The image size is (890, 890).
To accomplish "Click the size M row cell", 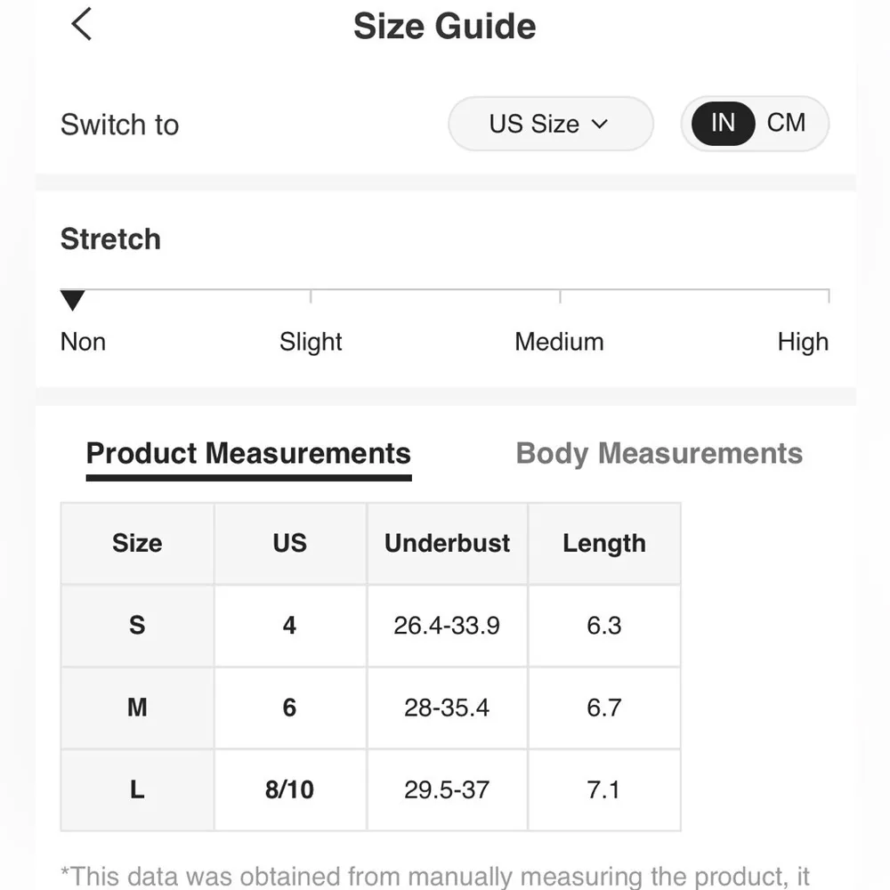I will 137,708.
